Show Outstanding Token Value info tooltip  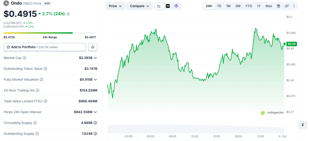(45, 69)
